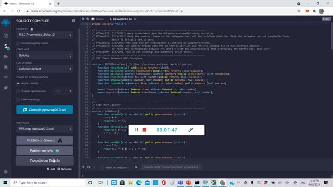
Task: Switch to the Home editor tab
Action: click(x=97, y=19)
